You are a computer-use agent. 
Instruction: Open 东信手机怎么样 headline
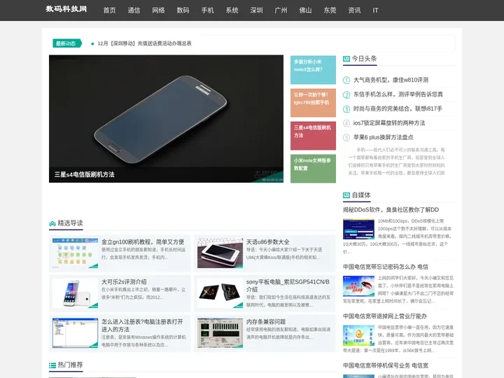[398, 94]
